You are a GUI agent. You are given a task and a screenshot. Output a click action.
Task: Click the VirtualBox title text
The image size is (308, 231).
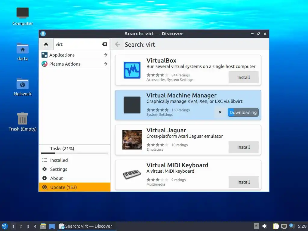tap(161, 60)
